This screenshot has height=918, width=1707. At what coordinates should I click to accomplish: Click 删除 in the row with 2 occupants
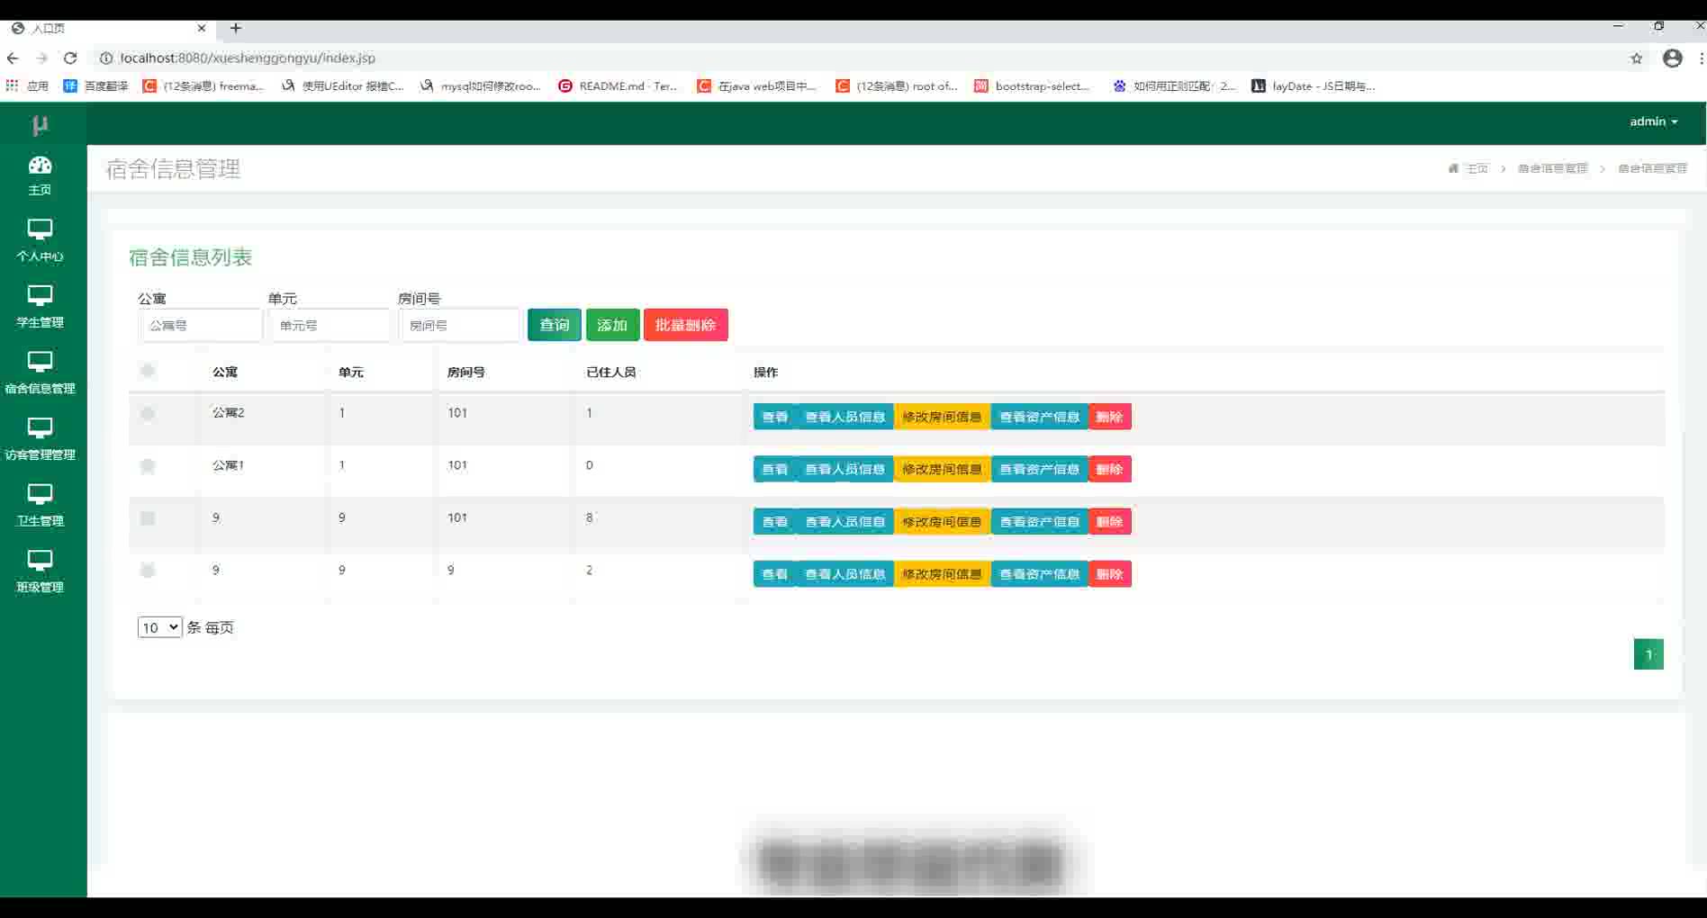point(1109,574)
